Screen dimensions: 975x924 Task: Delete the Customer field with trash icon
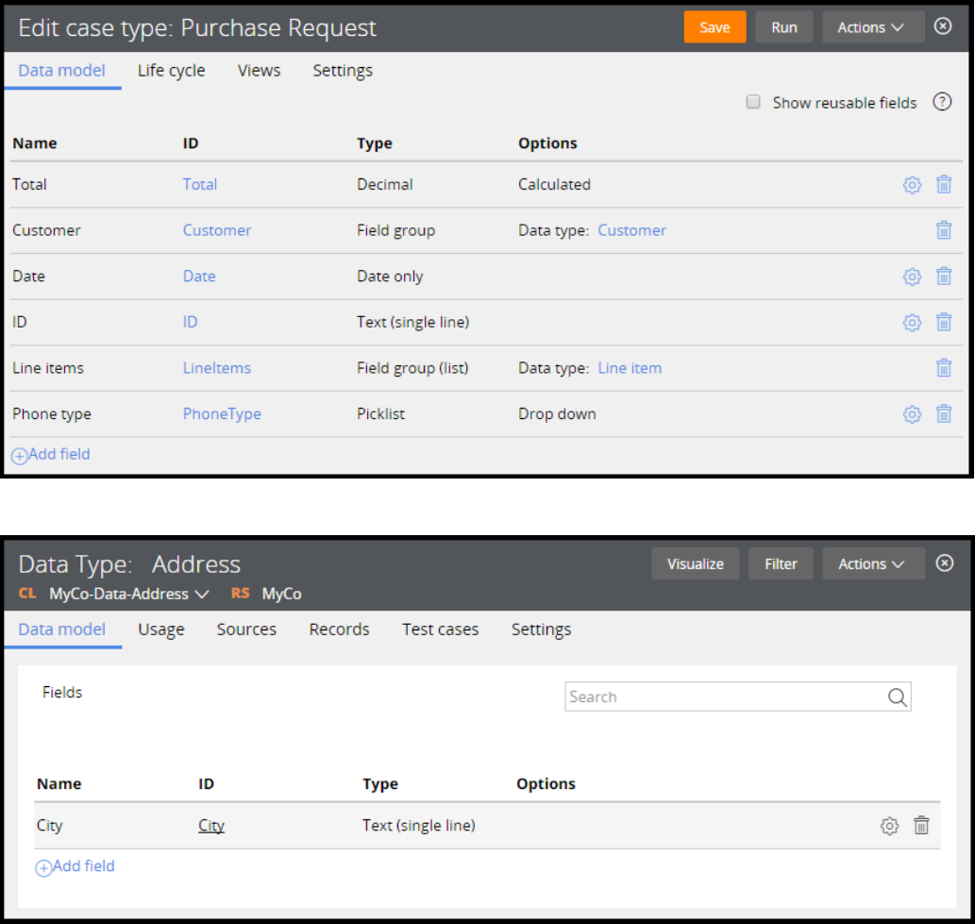coord(944,230)
